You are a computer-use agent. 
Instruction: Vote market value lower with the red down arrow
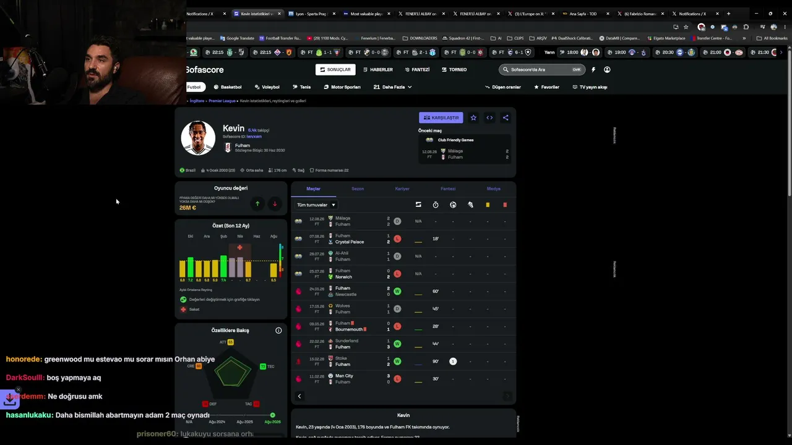275,204
